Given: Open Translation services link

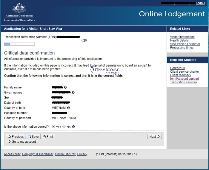Looking at the screenshot, I should click(x=183, y=82).
